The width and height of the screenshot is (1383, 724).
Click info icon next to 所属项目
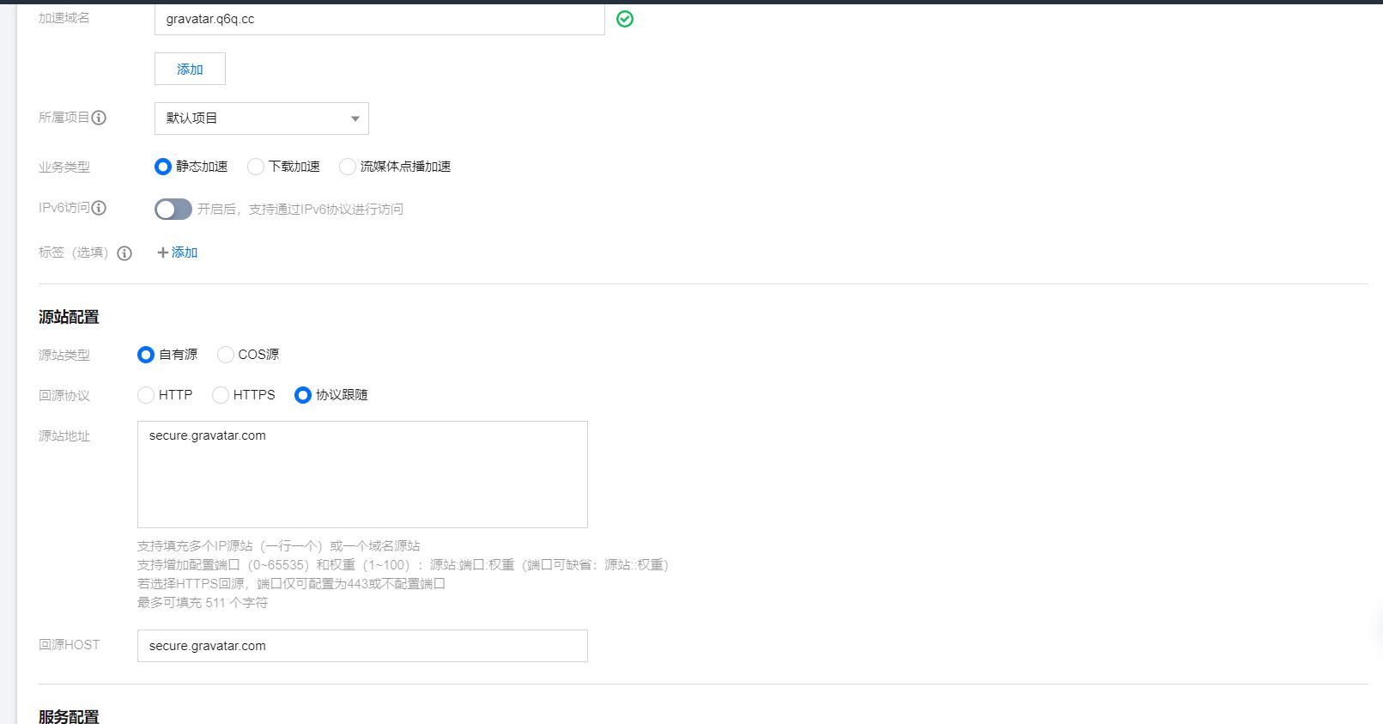[x=99, y=118]
